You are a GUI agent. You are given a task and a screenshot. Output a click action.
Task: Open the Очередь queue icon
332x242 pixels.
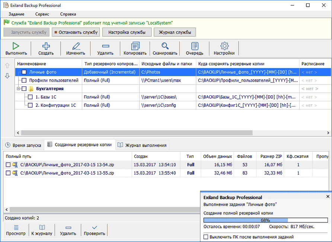click(x=195, y=46)
